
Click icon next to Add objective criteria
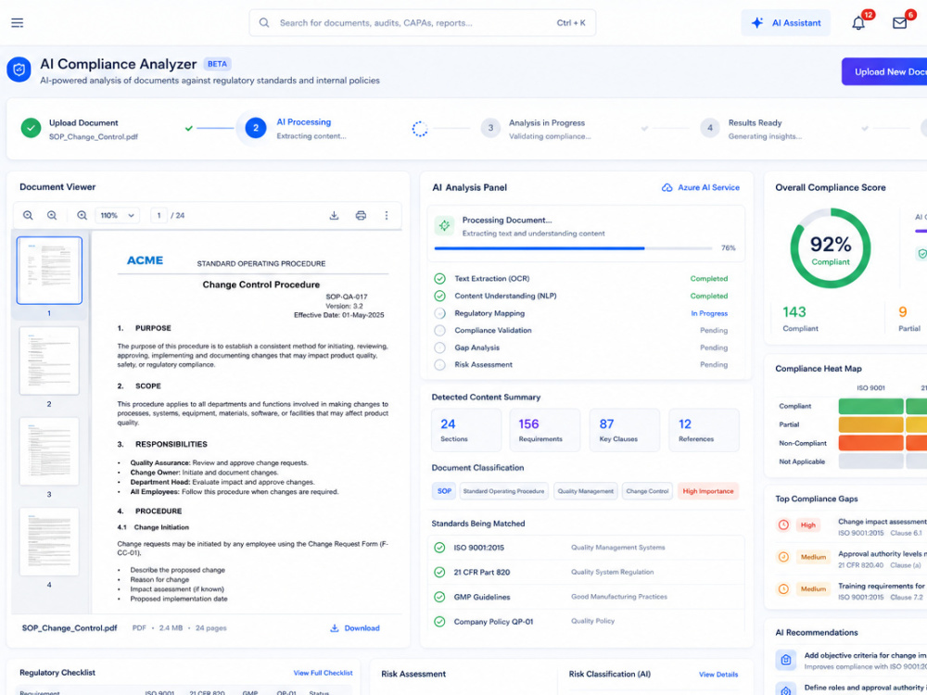(x=786, y=660)
